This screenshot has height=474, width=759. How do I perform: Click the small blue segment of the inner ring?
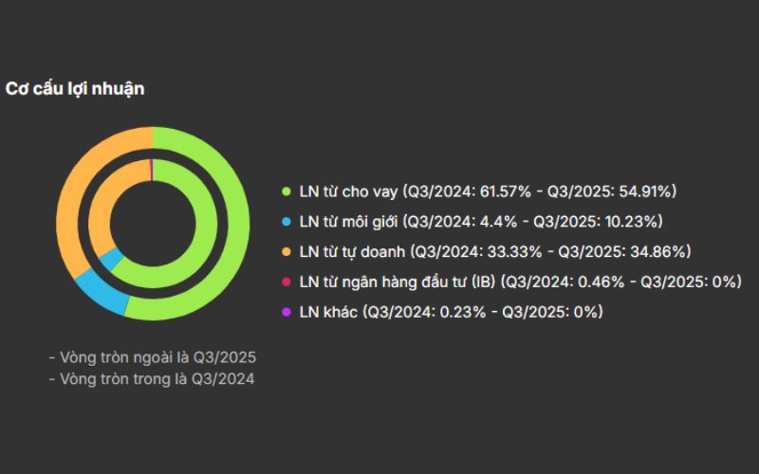(109, 258)
